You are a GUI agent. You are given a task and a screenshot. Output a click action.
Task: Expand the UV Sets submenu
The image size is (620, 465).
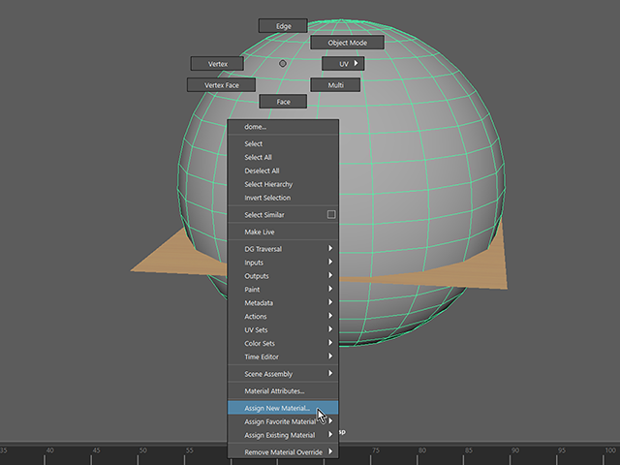283,329
